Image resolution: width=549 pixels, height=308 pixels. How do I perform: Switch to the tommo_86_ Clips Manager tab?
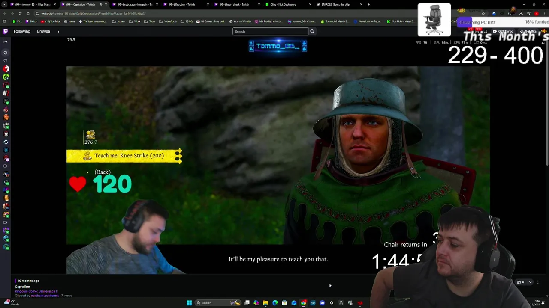(x=33, y=4)
